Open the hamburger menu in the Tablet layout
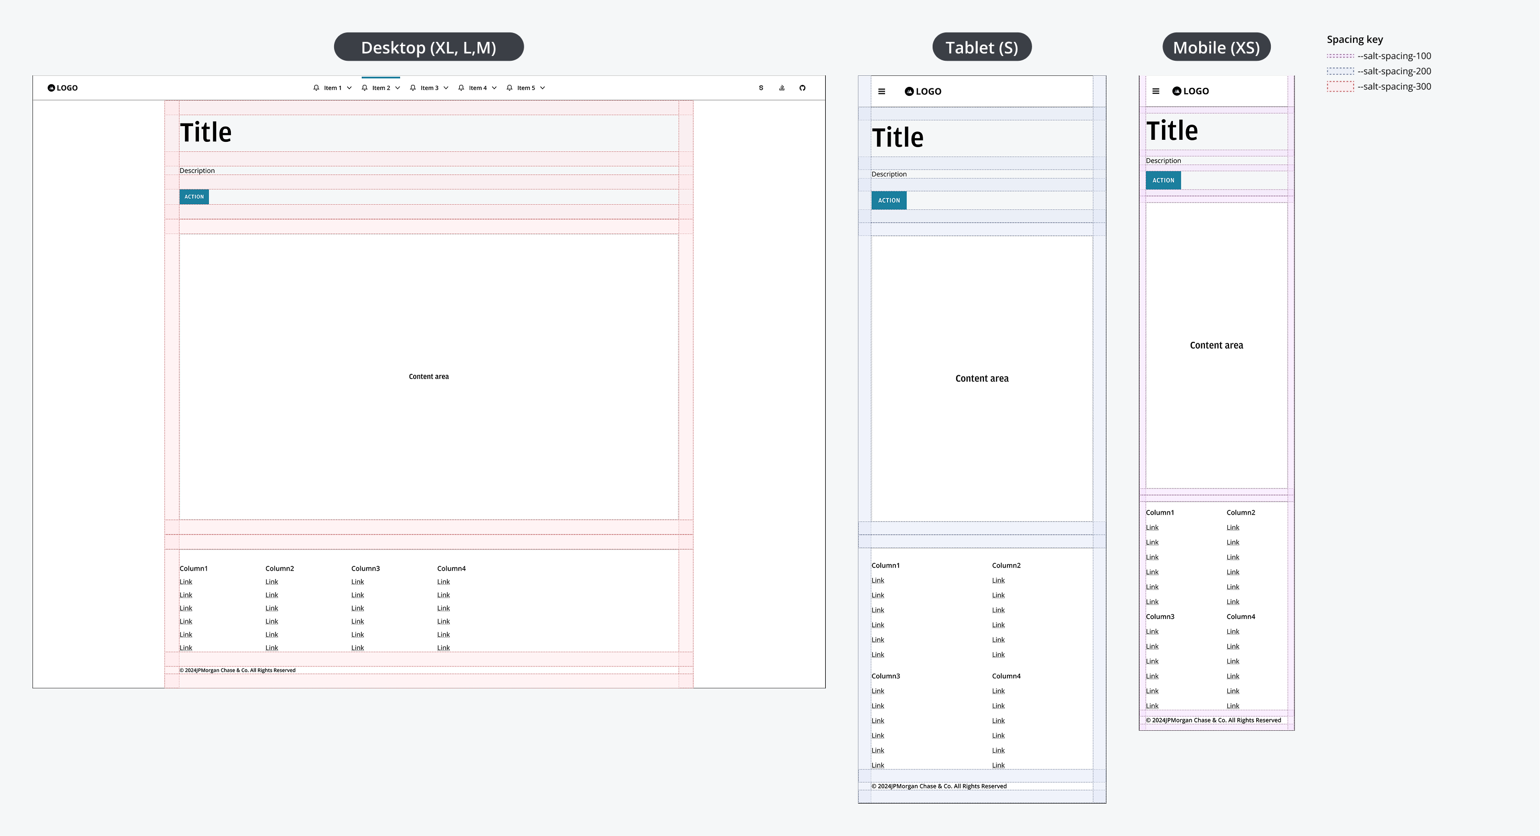Image resolution: width=1540 pixels, height=836 pixels. tap(882, 91)
